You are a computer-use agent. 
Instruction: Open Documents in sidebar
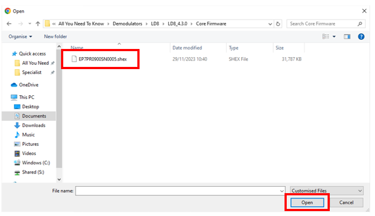pyautogui.click(x=34, y=116)
